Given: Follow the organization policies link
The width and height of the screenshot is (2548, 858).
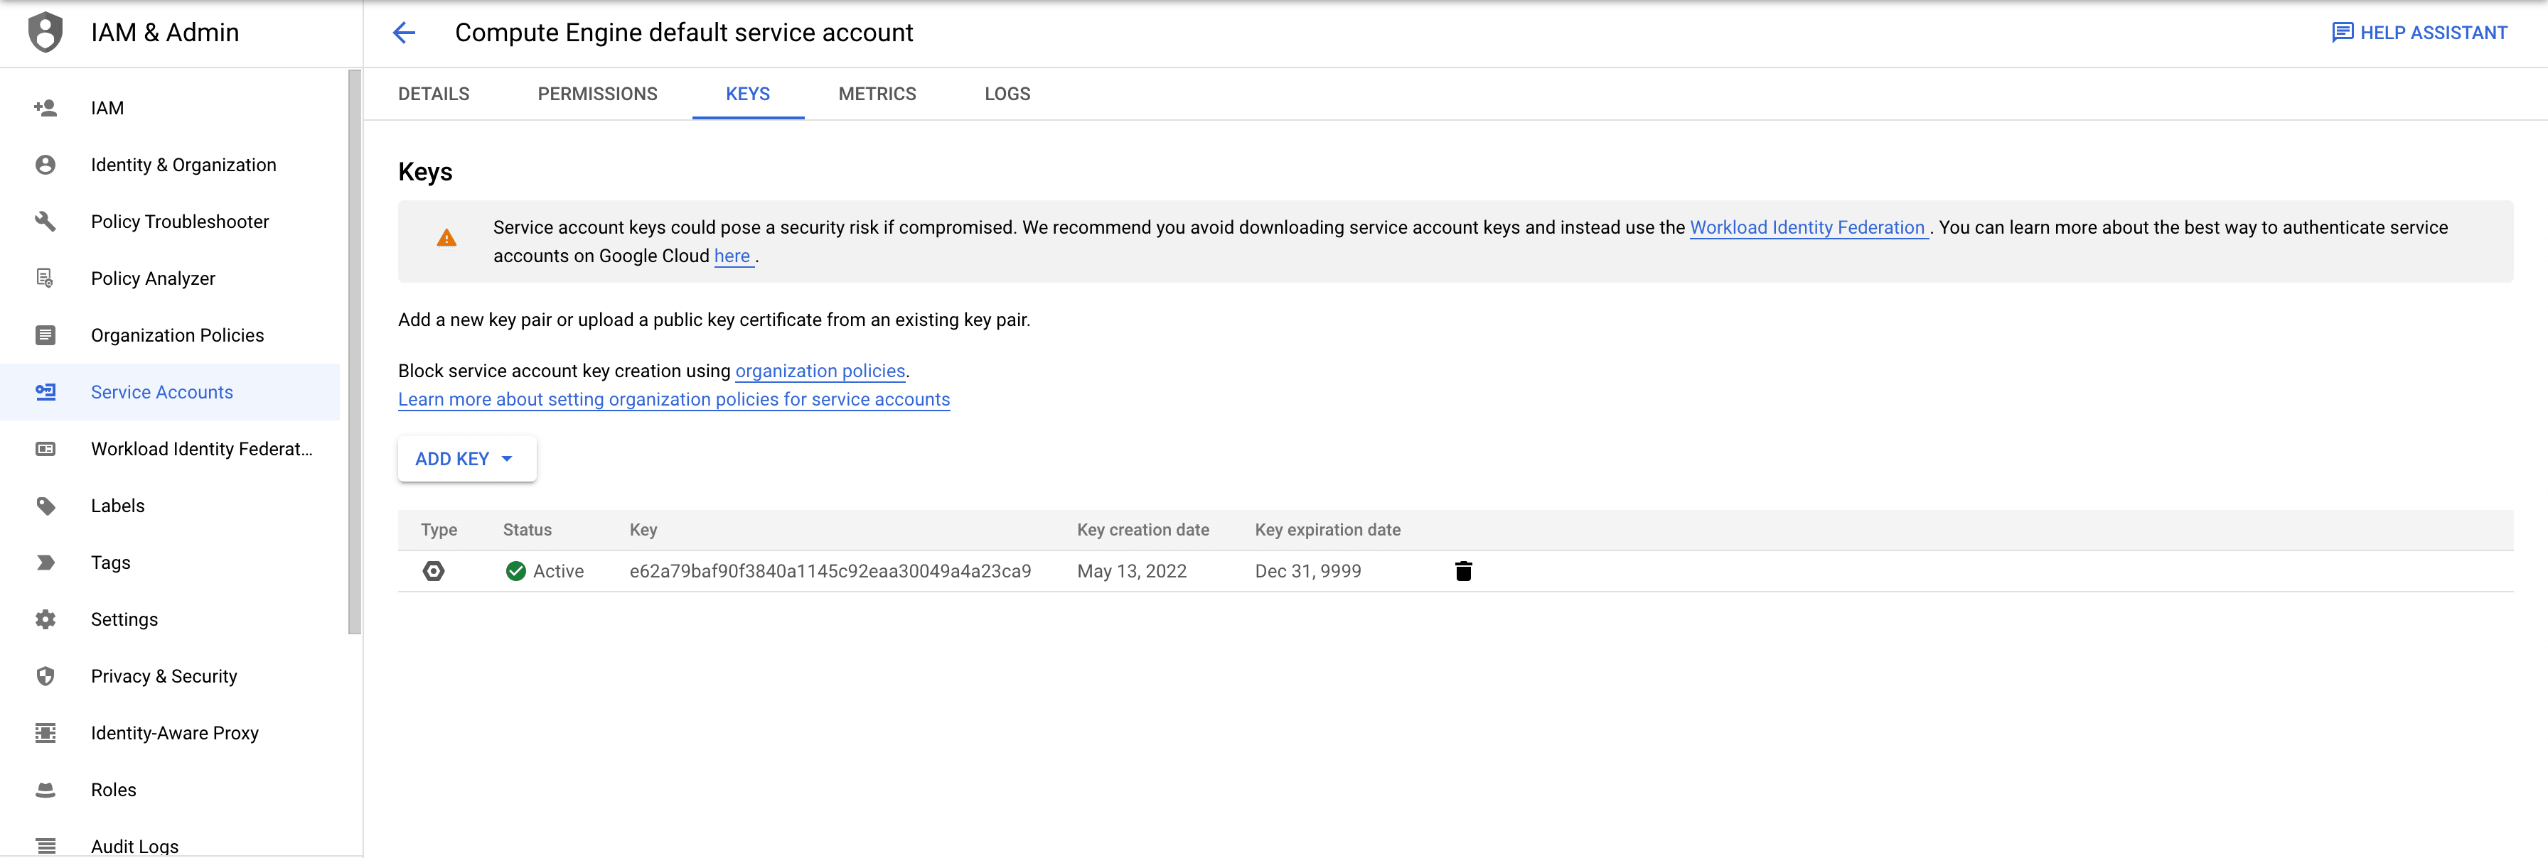Looking at the screenshot, I should coord(819,371).
